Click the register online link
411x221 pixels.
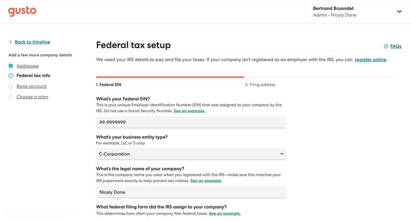point(370,60)
